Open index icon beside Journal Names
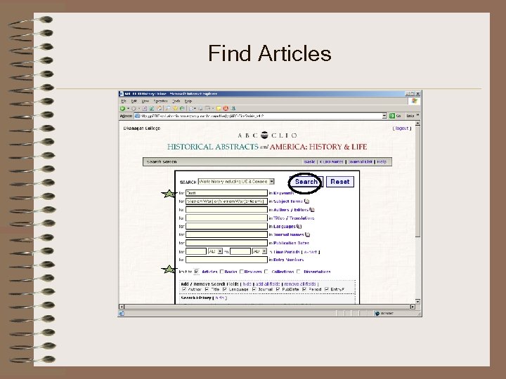506x379 pixels. 307,234
